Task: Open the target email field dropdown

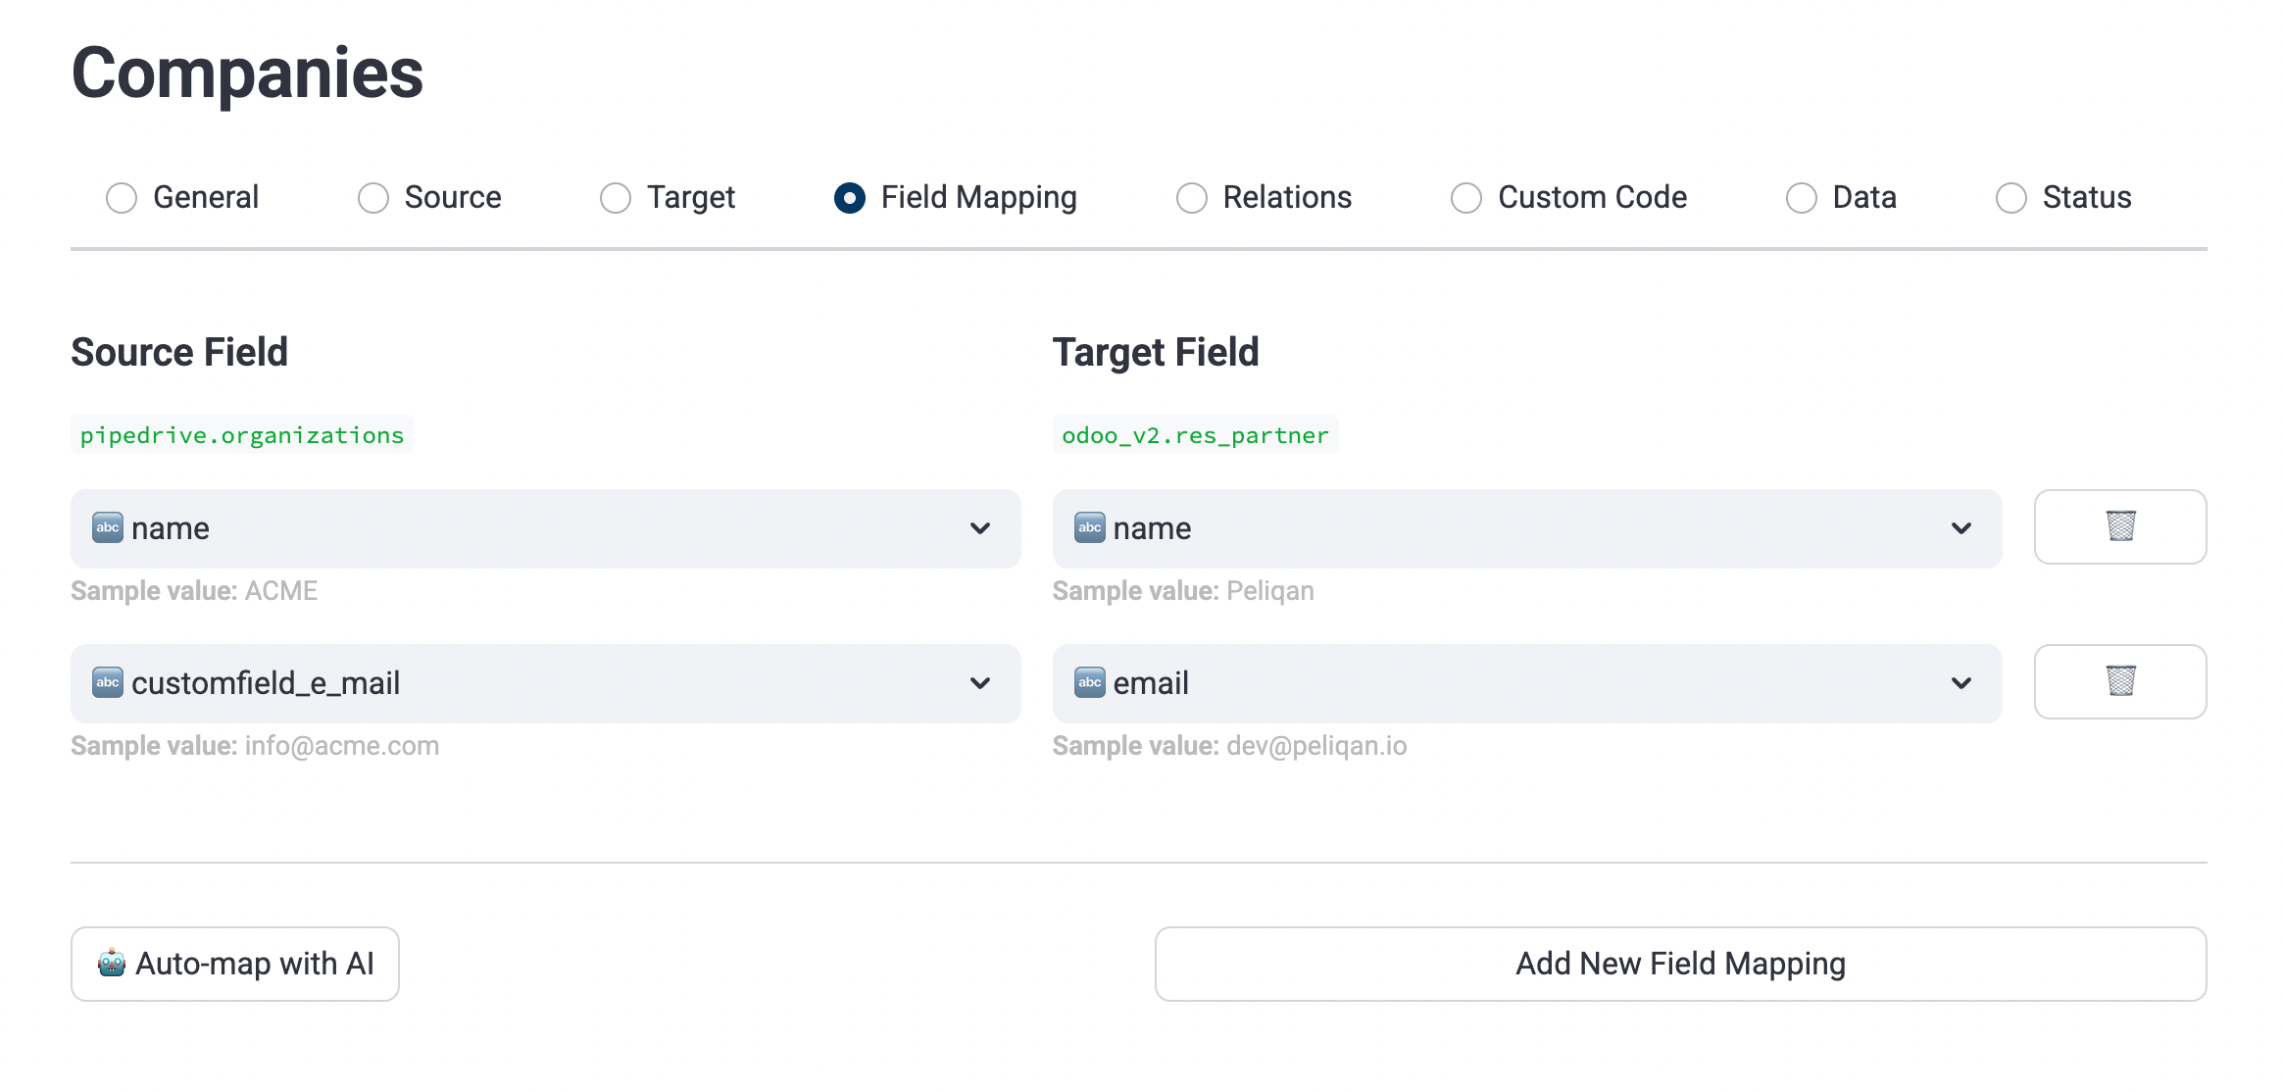Action: point(1526,683)
